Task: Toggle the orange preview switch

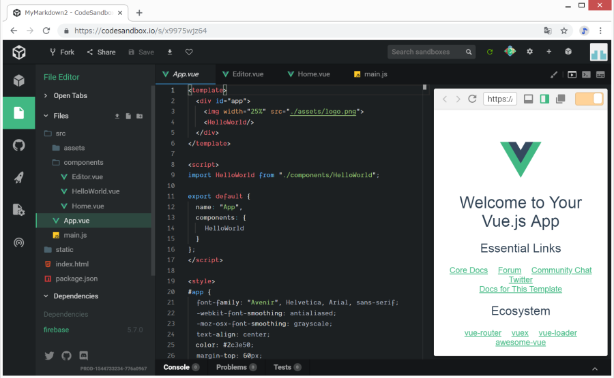Action: (x=589, y=99)
